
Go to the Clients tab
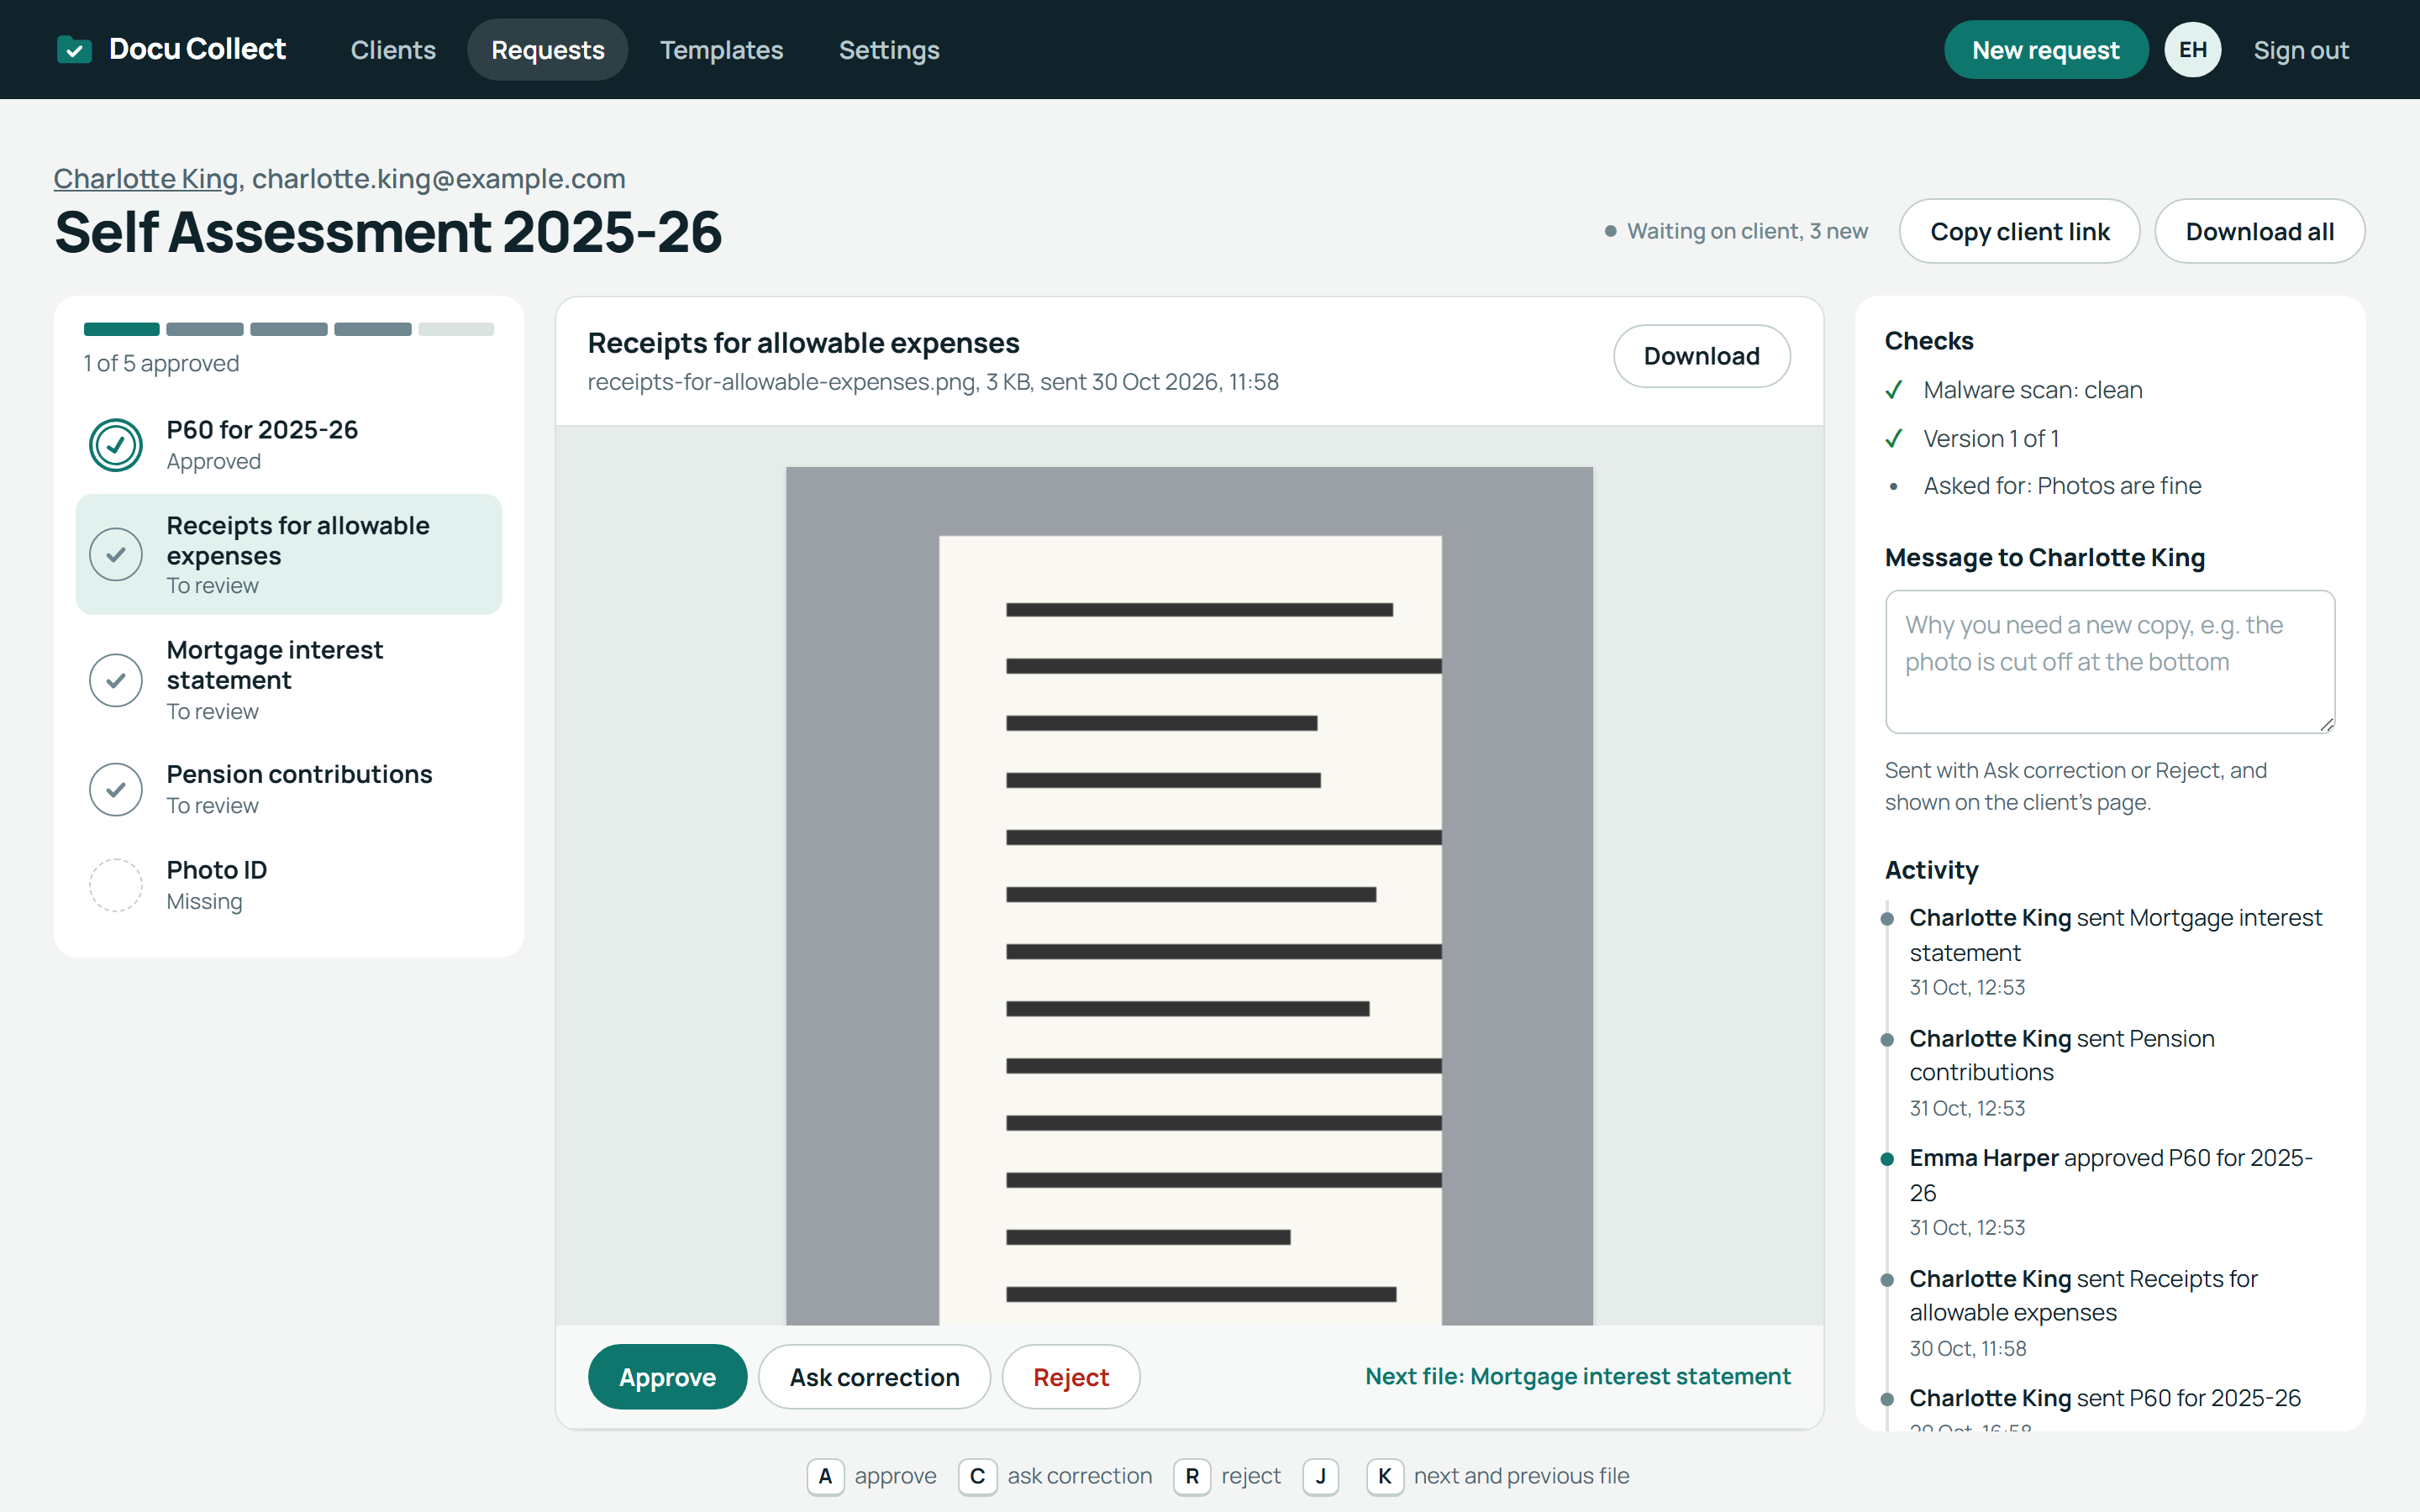(393, 50)
